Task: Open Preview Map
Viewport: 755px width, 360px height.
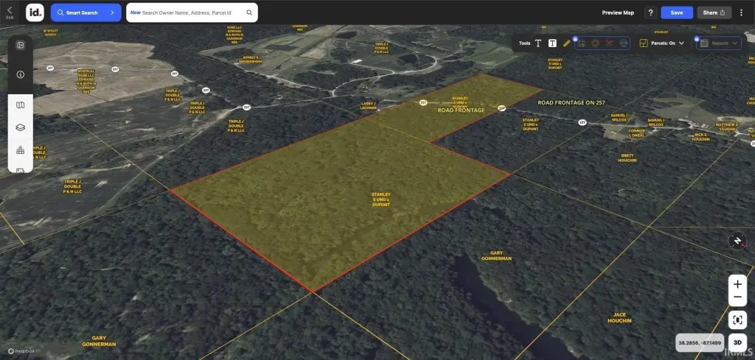Action: tap(617, 13)
